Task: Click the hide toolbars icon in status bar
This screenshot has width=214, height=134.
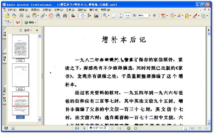Action: [x=13, y=128]
